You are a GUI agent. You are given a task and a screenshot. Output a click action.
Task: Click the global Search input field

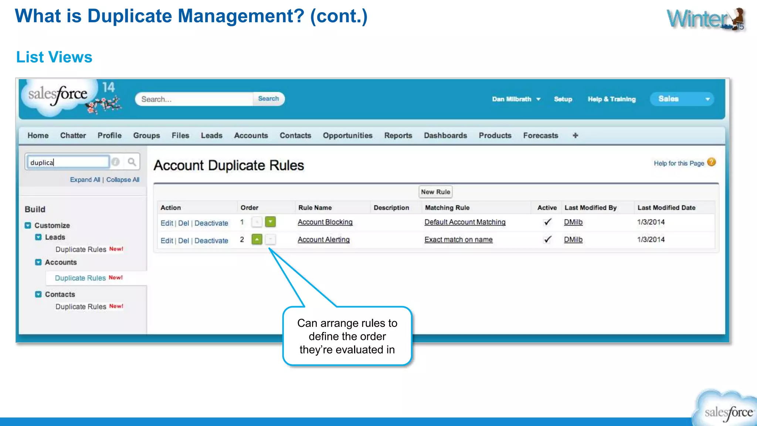pyautogui.click(x=194, y=99)
